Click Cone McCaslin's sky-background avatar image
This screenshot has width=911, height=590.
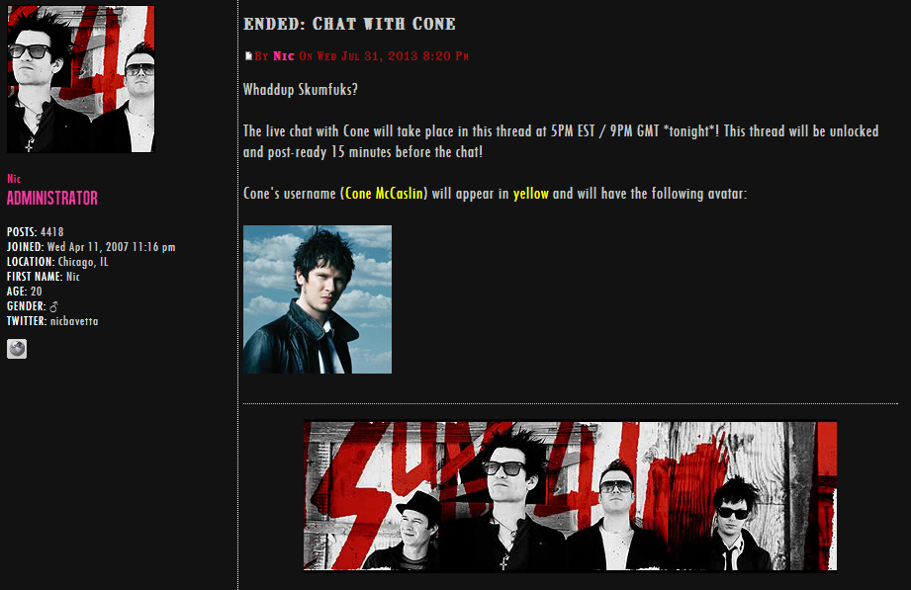coord(318,299)
